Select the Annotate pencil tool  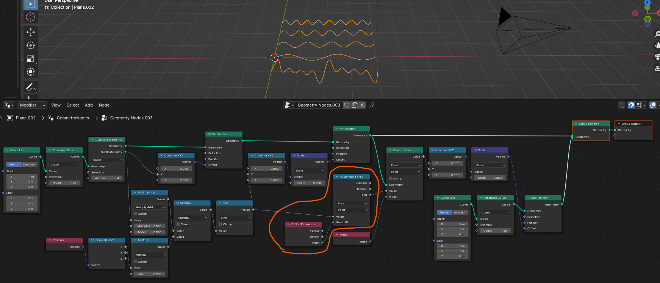coord(31,87)
